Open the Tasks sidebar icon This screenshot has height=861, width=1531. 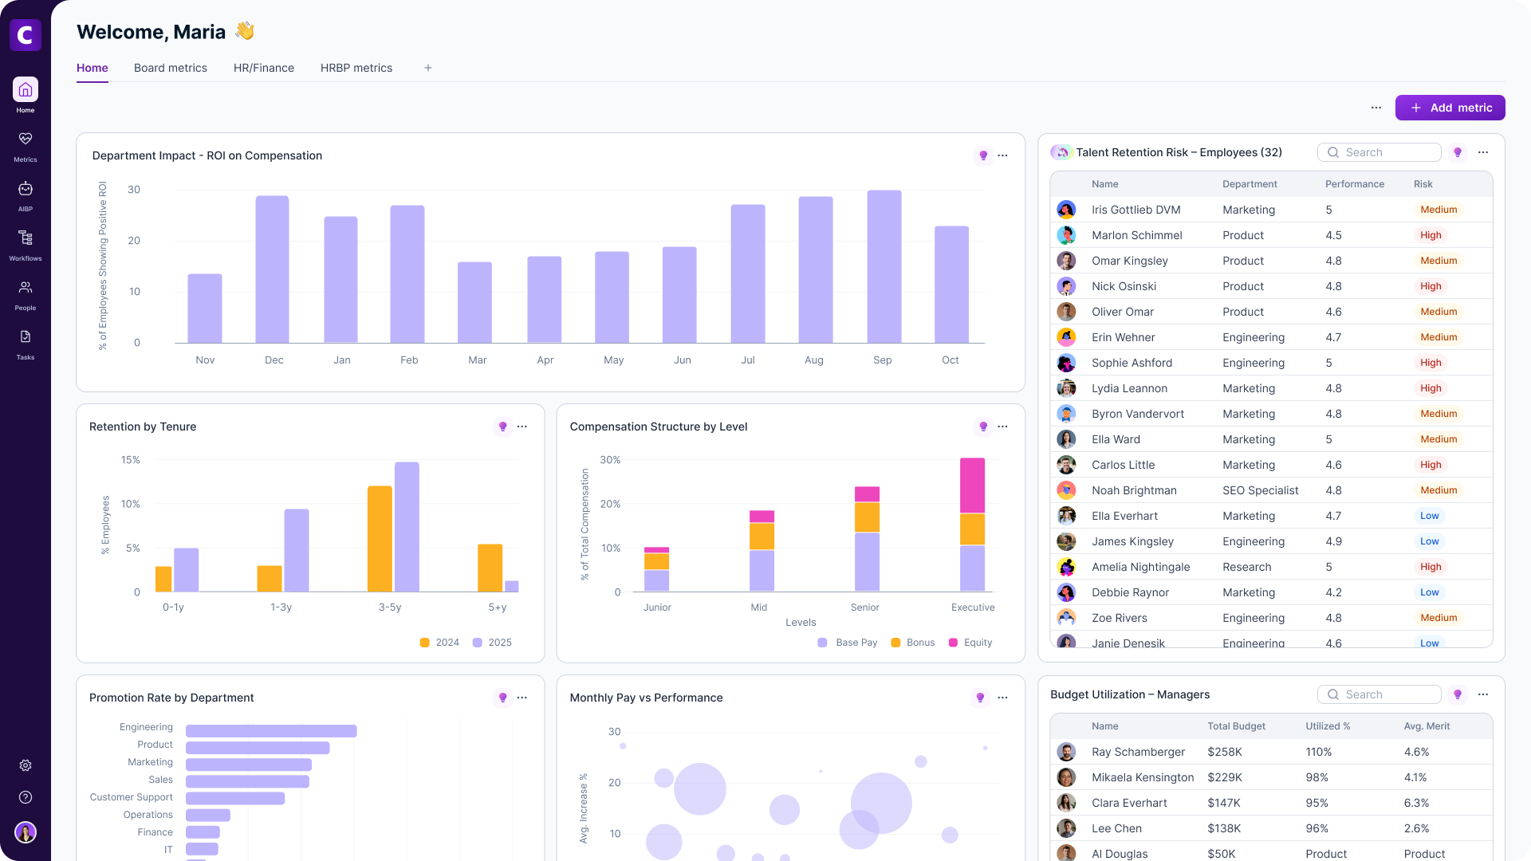(x=26, y=337)
